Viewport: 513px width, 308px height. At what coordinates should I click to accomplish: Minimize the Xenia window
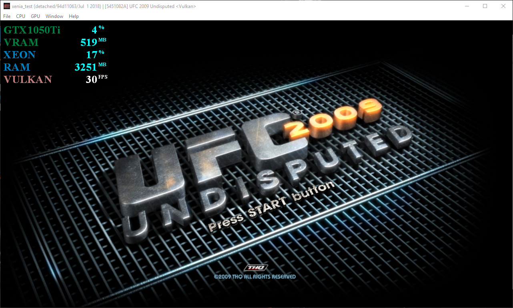coord(467,6)
